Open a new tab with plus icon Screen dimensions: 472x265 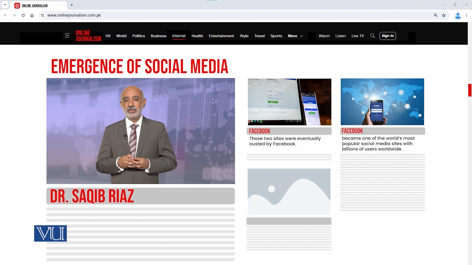pyautogui.click(x=72, y=5)
